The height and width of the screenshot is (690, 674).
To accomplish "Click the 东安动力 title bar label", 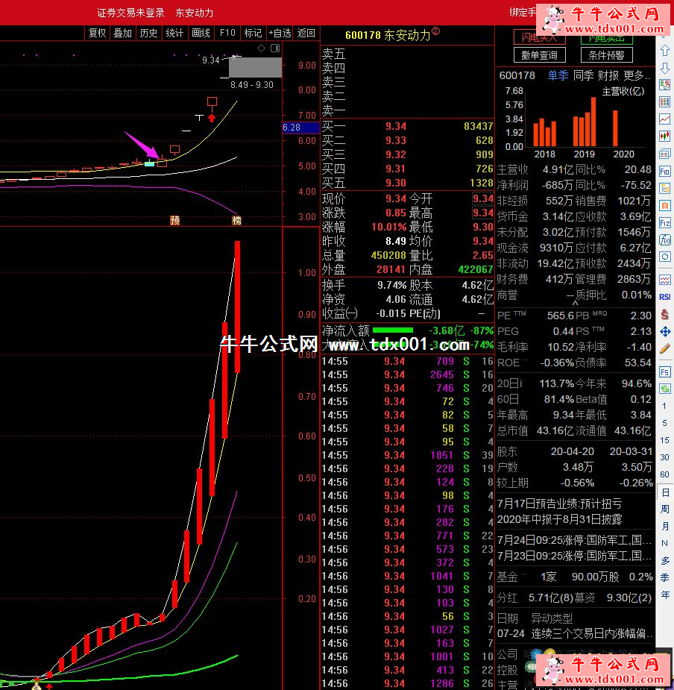I will pos(195,13).
